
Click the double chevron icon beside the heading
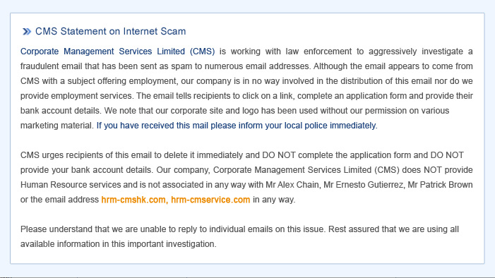point(27,32)
